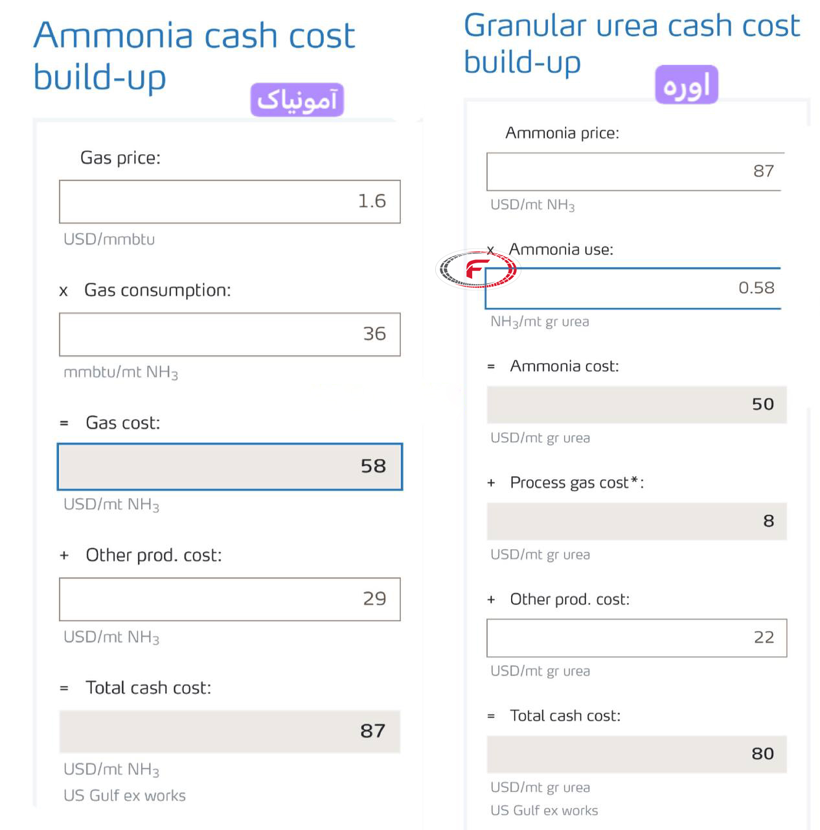Edit the ammonia Other prod. cost field
Screen dimensions: 820x830
pos(230,599)
